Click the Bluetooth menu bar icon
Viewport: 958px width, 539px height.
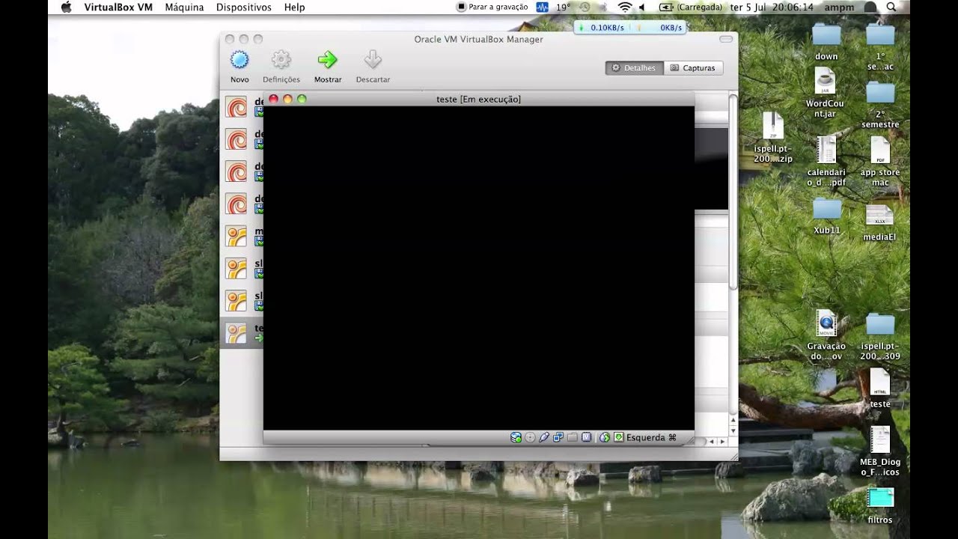click(603, 7)
